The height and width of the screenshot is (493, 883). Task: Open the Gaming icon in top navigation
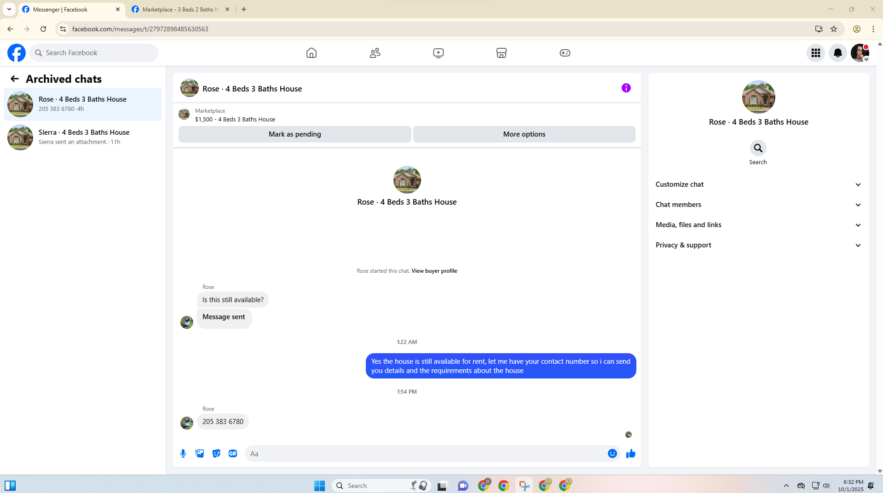click(565, 53)
